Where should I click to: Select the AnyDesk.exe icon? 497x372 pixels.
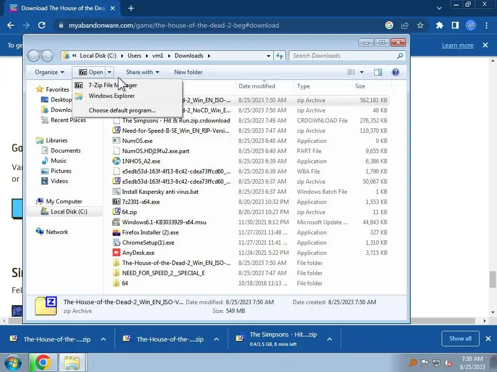pyautogui.click(x=116, y=253)
